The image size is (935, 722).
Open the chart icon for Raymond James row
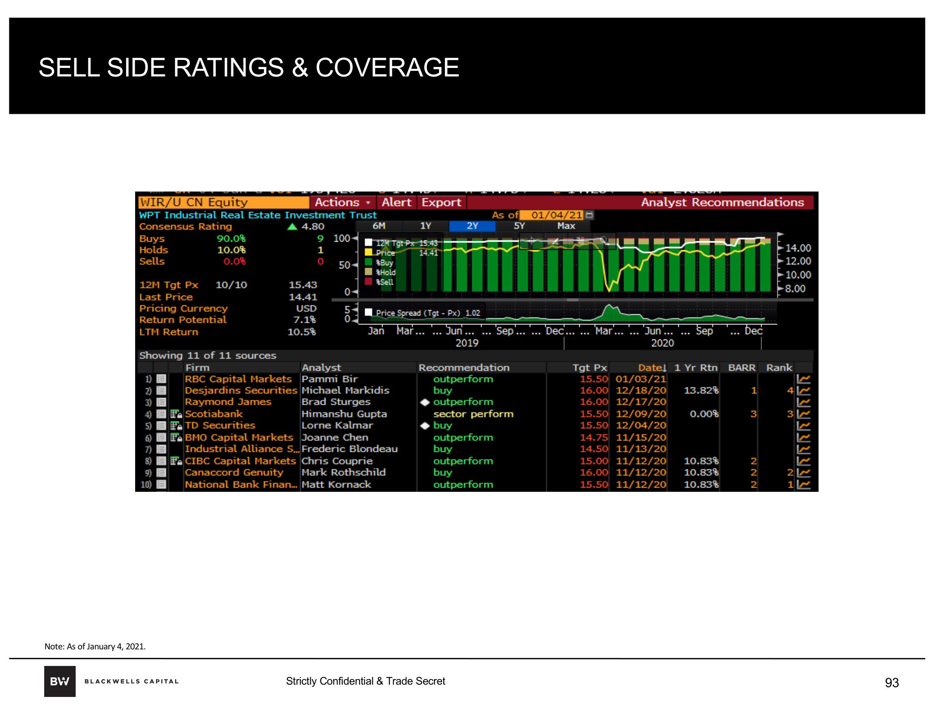pos(804,402)
